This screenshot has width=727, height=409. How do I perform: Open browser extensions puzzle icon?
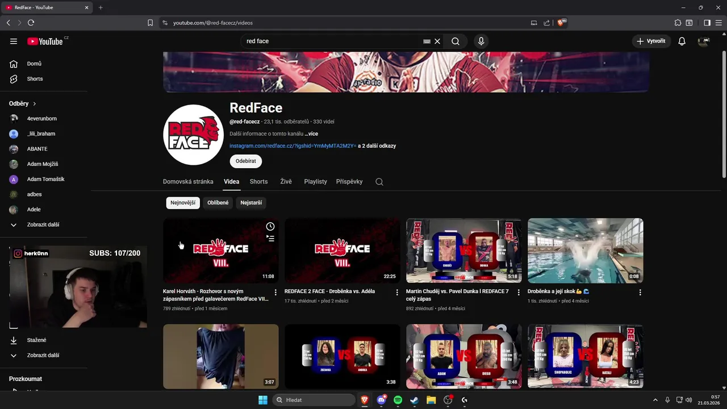tap(678, 23)
